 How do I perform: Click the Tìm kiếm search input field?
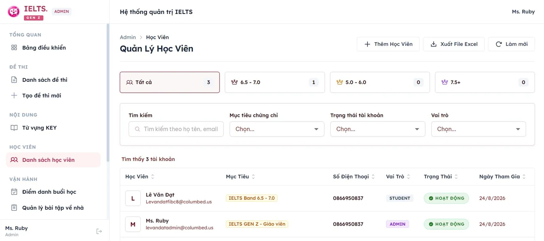pyautogui.click(x=176, y=129)
